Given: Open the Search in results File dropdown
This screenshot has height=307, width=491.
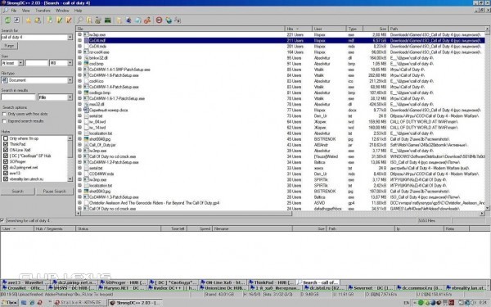Looking at the screenshot, I should 70,97.
